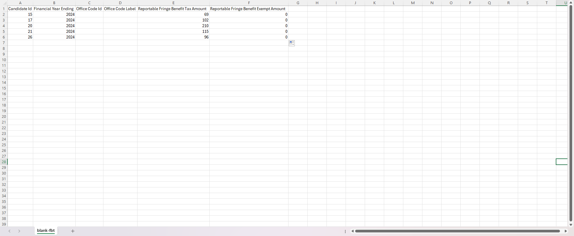Click the previous sheet navigation arrow

[10, 231]
